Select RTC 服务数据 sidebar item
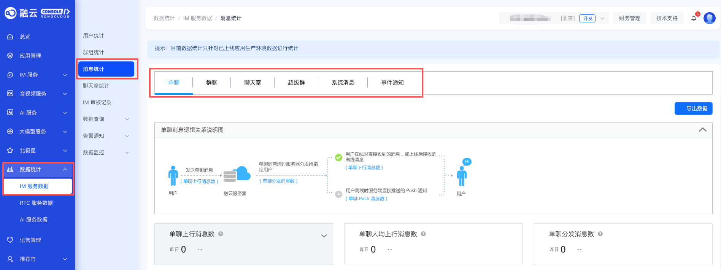 36,203
